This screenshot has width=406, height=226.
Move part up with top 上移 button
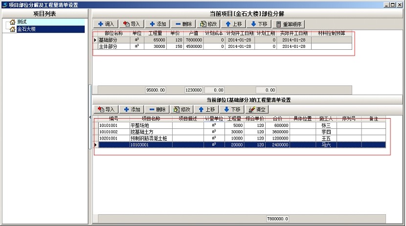coord(234,24)
